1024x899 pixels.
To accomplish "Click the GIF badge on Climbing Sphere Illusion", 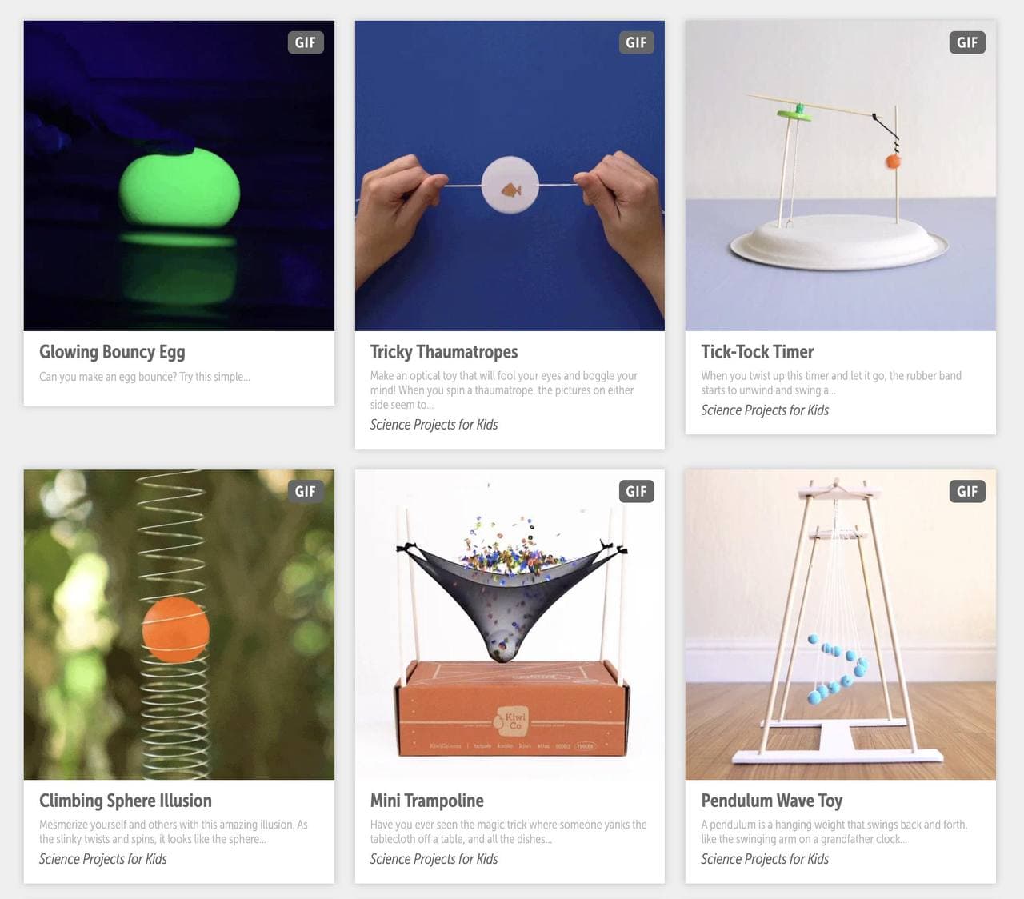I will click(305, 491).
